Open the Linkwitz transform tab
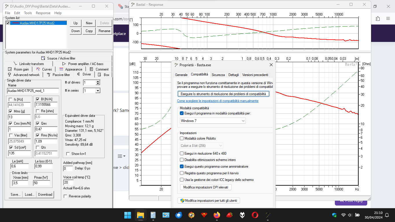This screenshot has height=222, width=395. tap(29, 64)
